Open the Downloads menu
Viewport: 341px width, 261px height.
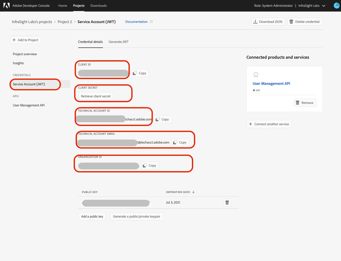(98, 6)
